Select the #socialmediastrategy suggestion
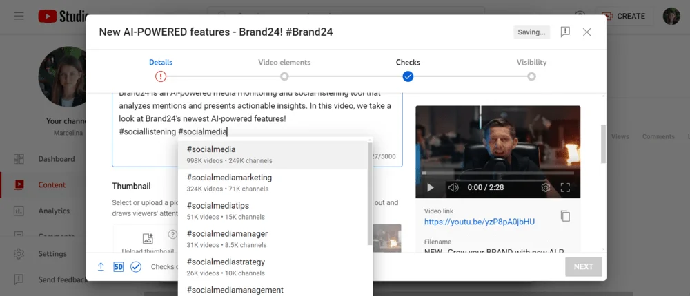The image size is (690, 296). pyautogui.click(x=273, y=267)
